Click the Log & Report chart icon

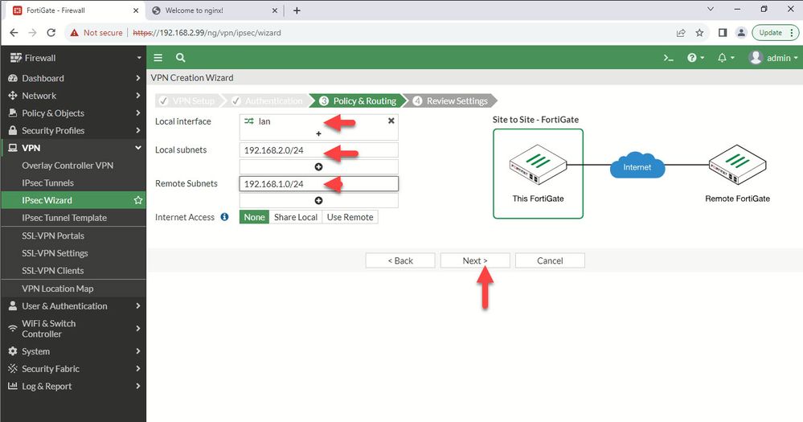tap(13, 386)
